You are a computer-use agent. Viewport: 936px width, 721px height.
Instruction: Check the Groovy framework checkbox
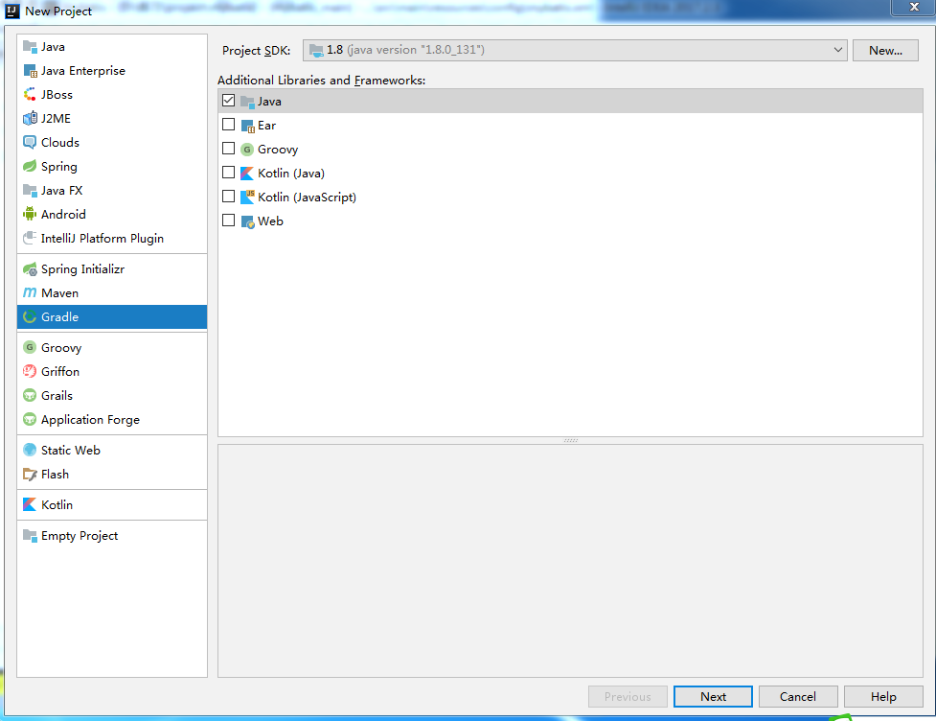point(228,149)
